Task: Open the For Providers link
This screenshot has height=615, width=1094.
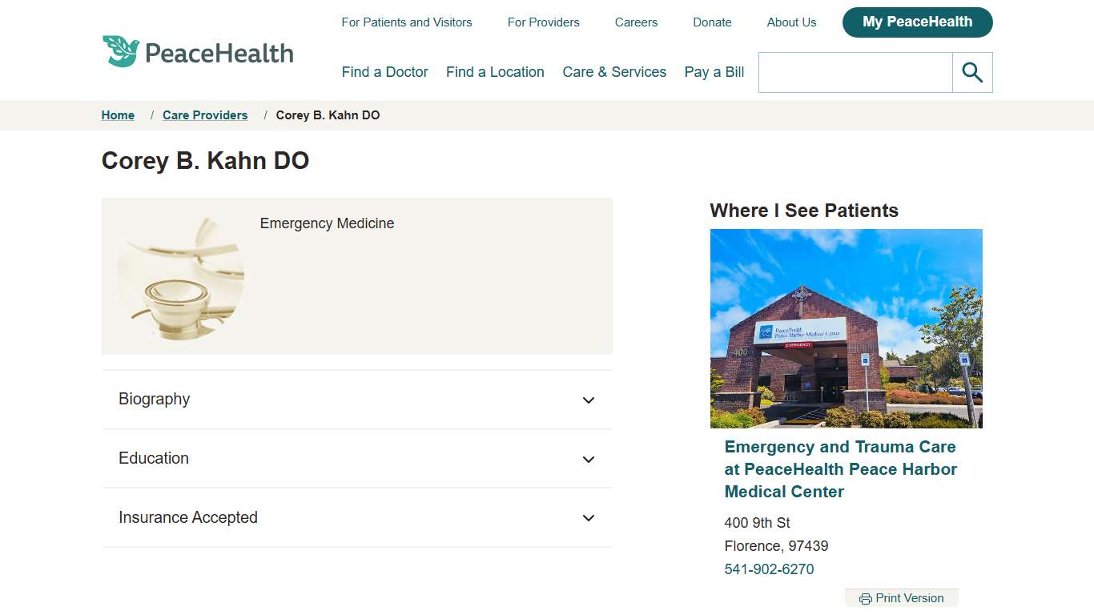Action: (543, 22)
